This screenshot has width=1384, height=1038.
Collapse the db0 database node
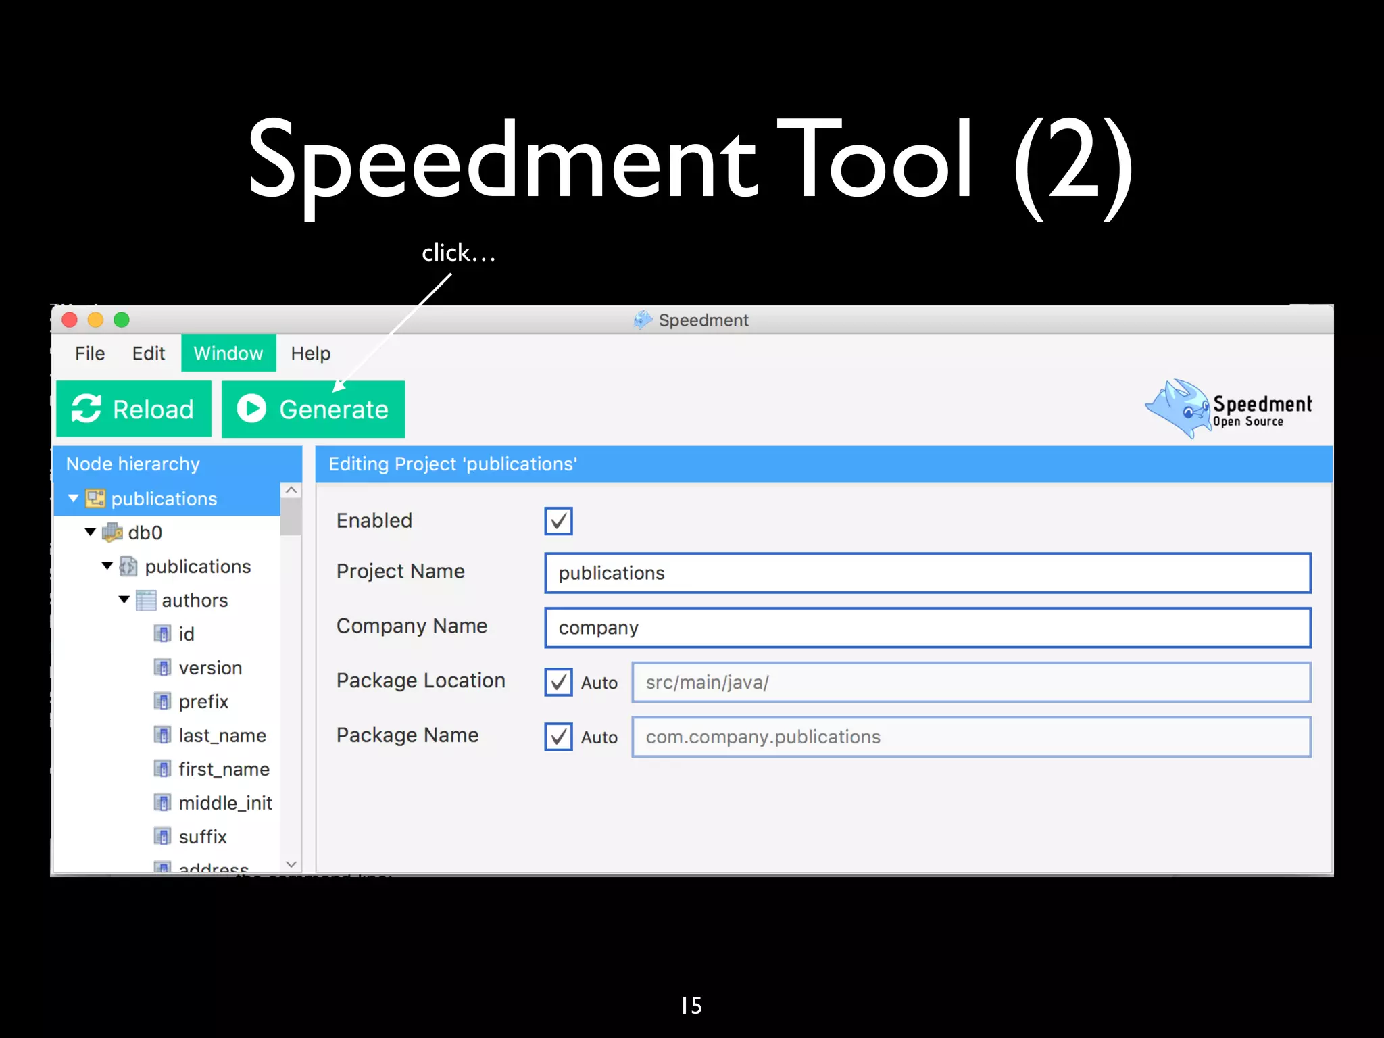click(91, 533)
